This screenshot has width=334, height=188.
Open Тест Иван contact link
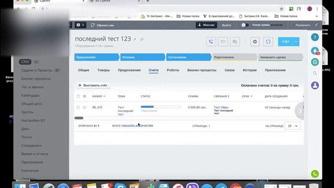221,107
